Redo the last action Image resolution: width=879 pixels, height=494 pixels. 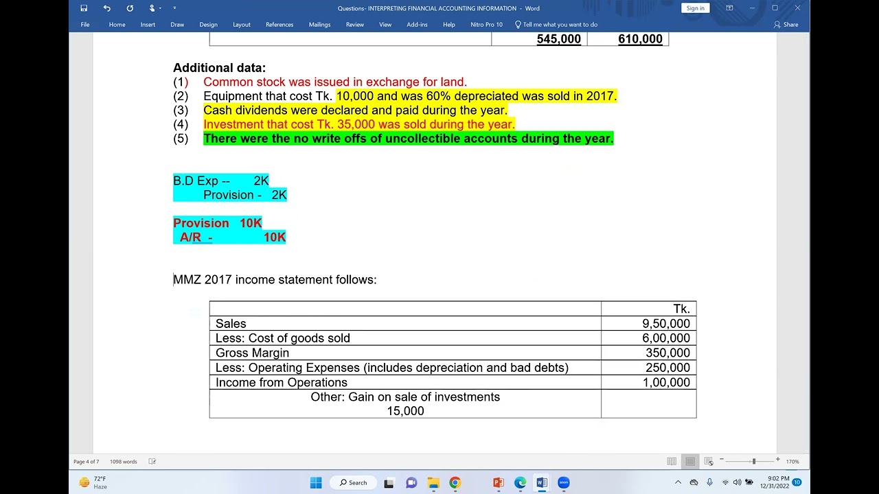coord(130,8)
